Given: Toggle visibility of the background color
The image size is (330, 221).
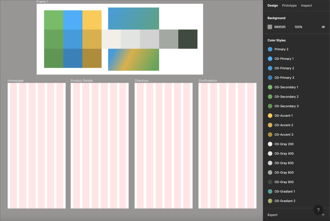Looking at the screenshot, I should point(323,27).
